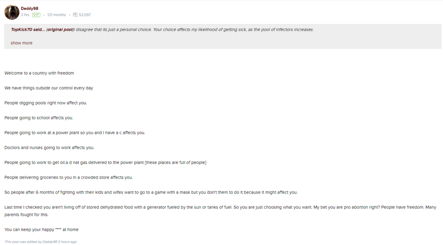Expand the quote with "show more"

tap(21, 43)
